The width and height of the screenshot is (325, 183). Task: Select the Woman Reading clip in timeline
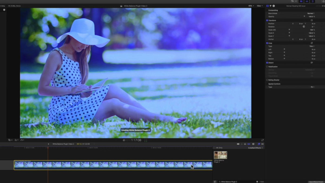coord(113,165)
